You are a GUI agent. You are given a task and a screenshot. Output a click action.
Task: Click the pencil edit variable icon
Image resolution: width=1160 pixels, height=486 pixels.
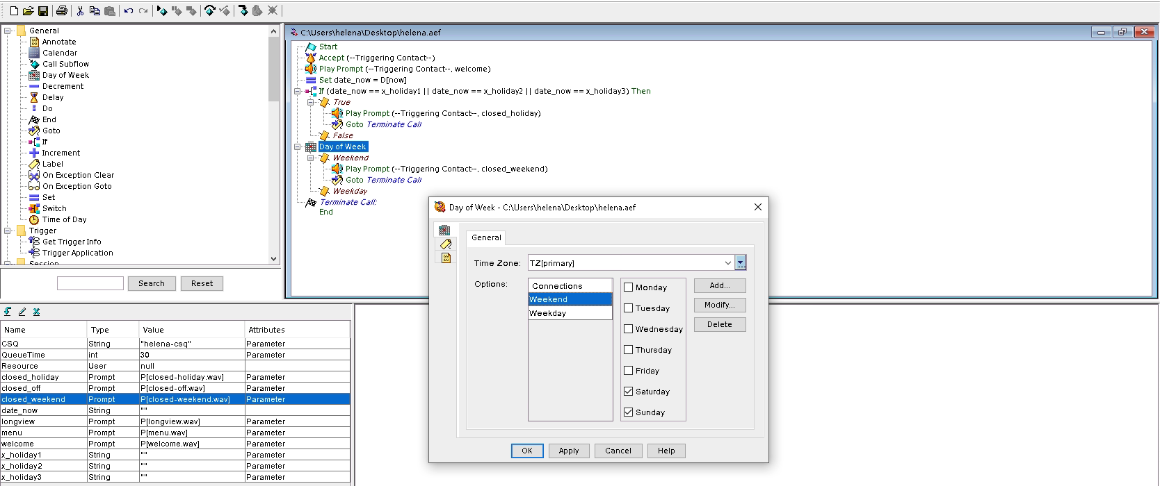tap(22, 312)
